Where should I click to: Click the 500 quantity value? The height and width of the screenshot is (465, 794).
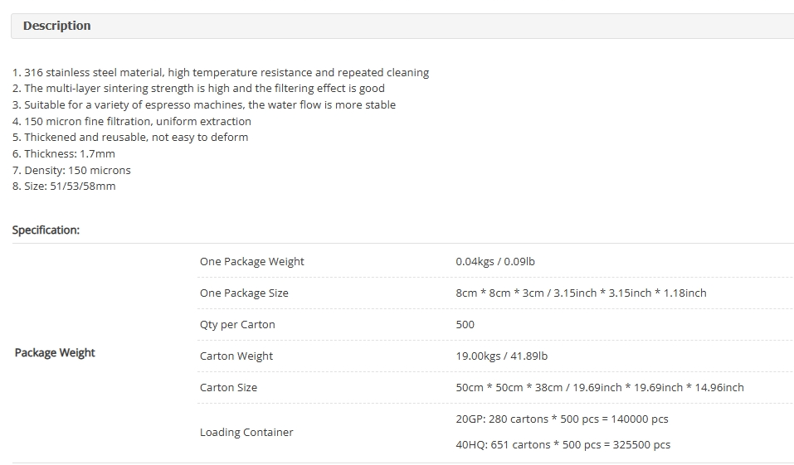[x=465, y=325]
